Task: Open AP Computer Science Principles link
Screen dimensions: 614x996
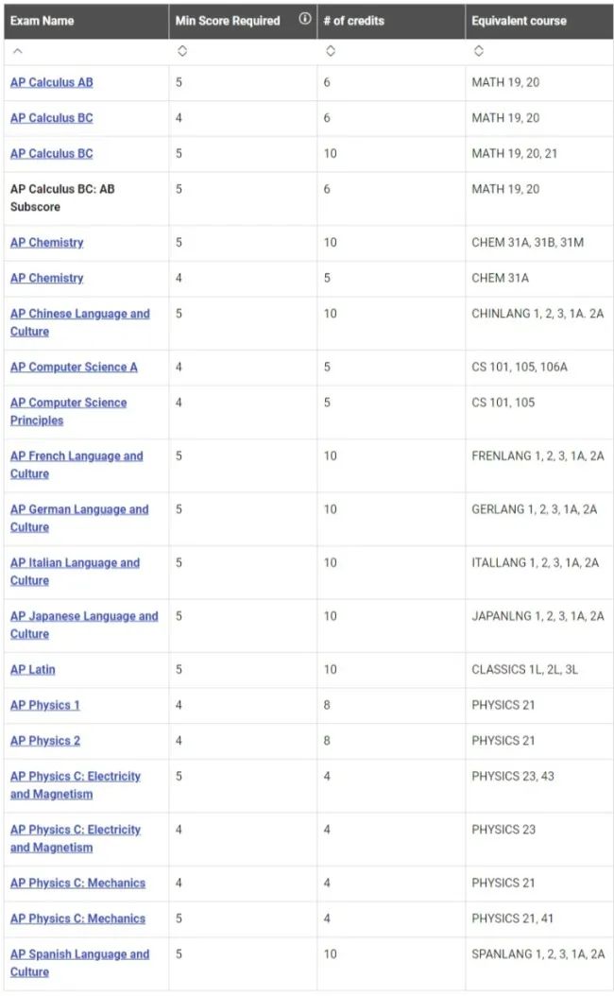Action: point(69,412)
